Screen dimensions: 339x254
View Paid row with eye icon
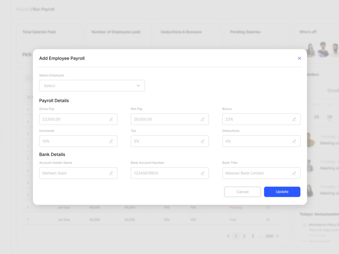point(267,220)
